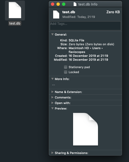Click the Add Tags input field
Viewport: 129px width, 162px height.
click(85, 26)
